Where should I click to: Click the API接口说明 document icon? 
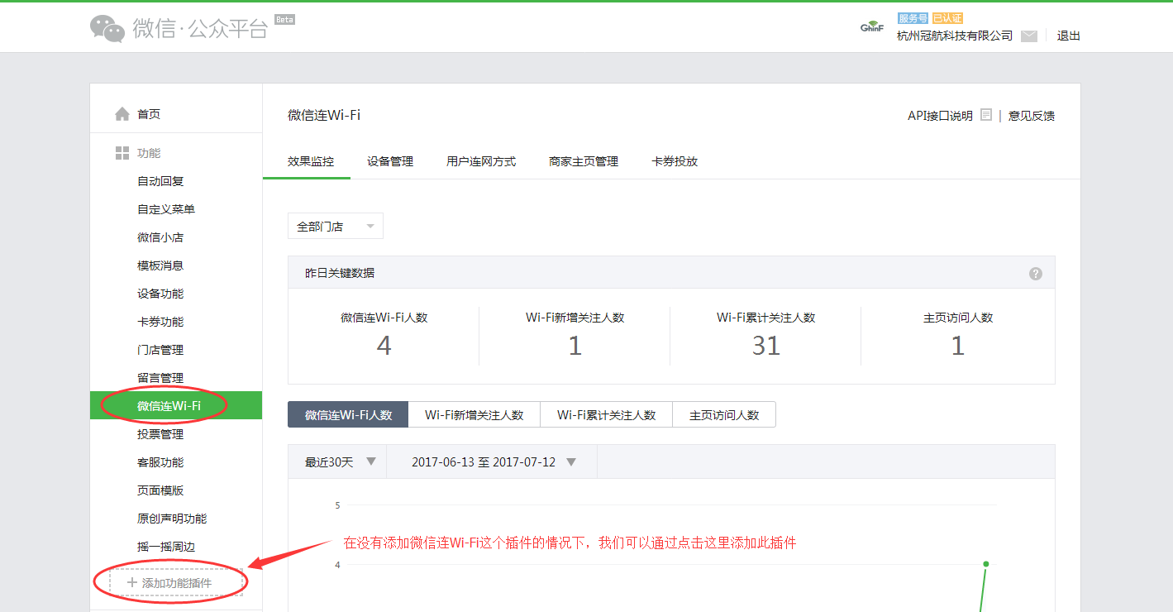point(986,115)
